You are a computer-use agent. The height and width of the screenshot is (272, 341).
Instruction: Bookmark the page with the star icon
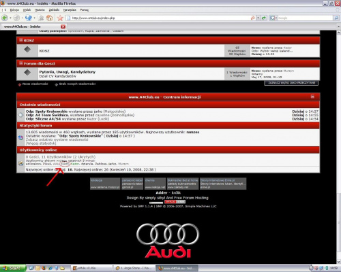pos(60,18)
